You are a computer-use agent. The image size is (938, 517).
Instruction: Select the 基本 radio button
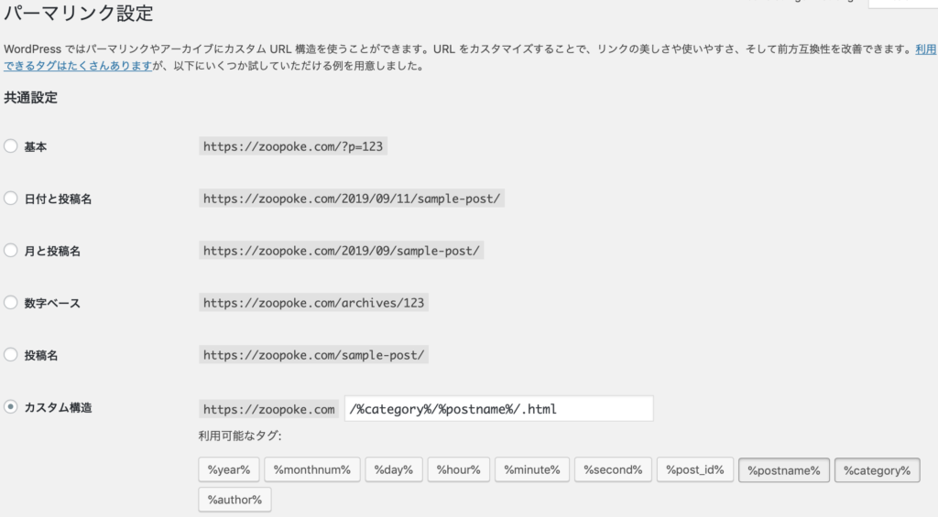click(11, 145)
